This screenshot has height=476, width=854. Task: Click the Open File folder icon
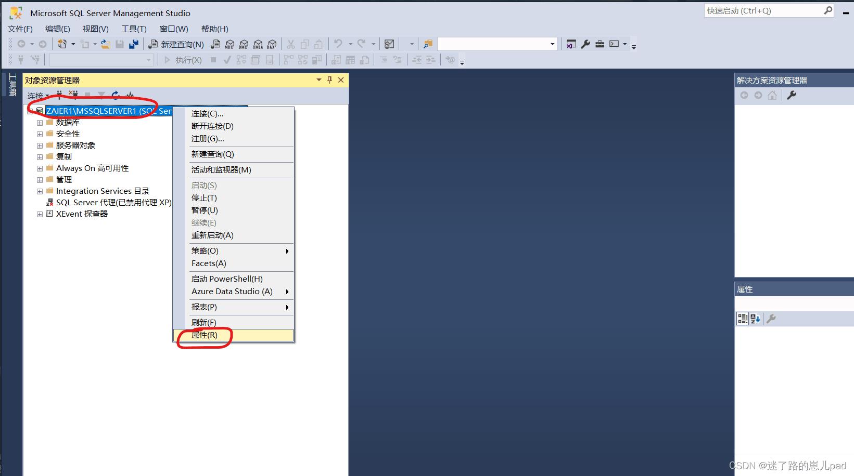pyautogui.click(x=105, y=45)
